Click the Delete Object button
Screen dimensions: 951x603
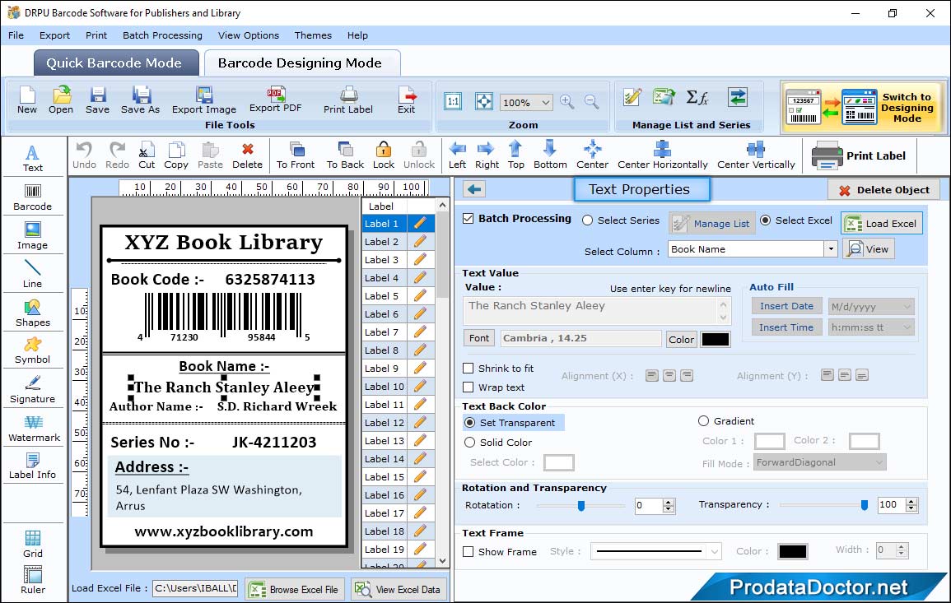click(883, 190)
